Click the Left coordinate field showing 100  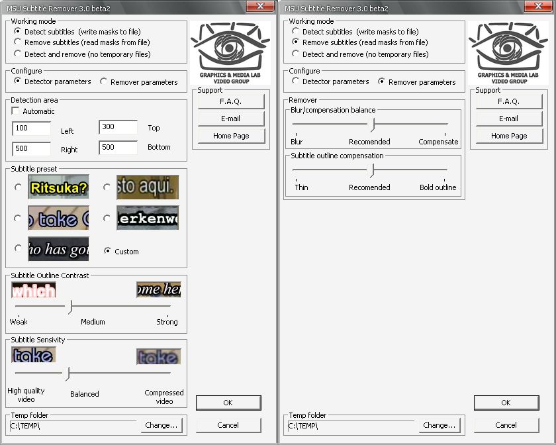coord(31,128)
